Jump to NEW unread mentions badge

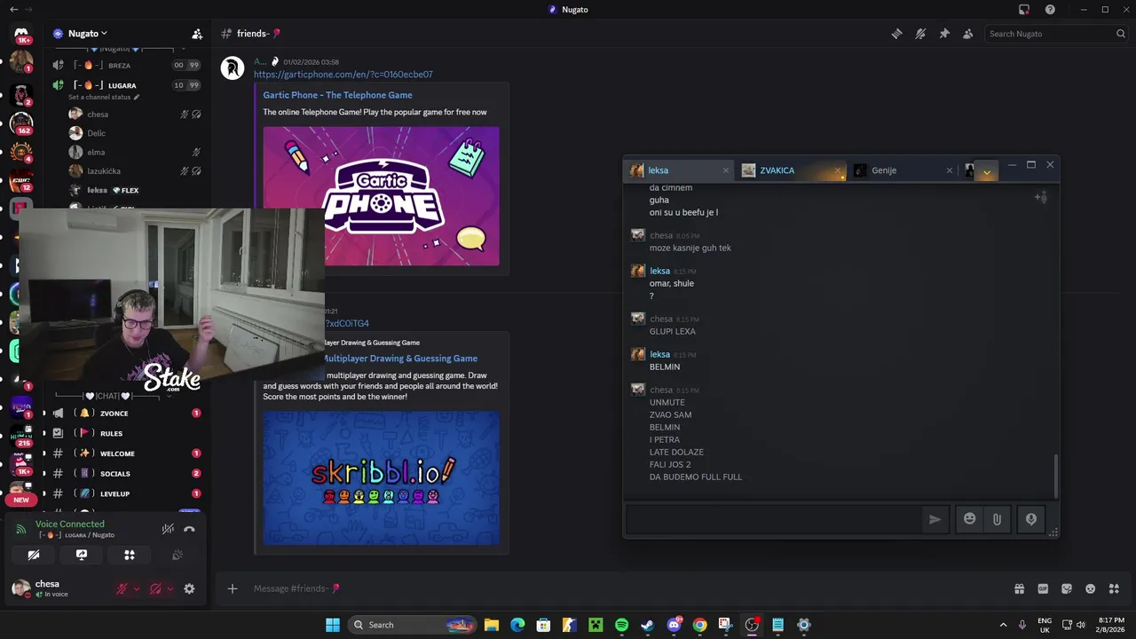tap(21, 500)
